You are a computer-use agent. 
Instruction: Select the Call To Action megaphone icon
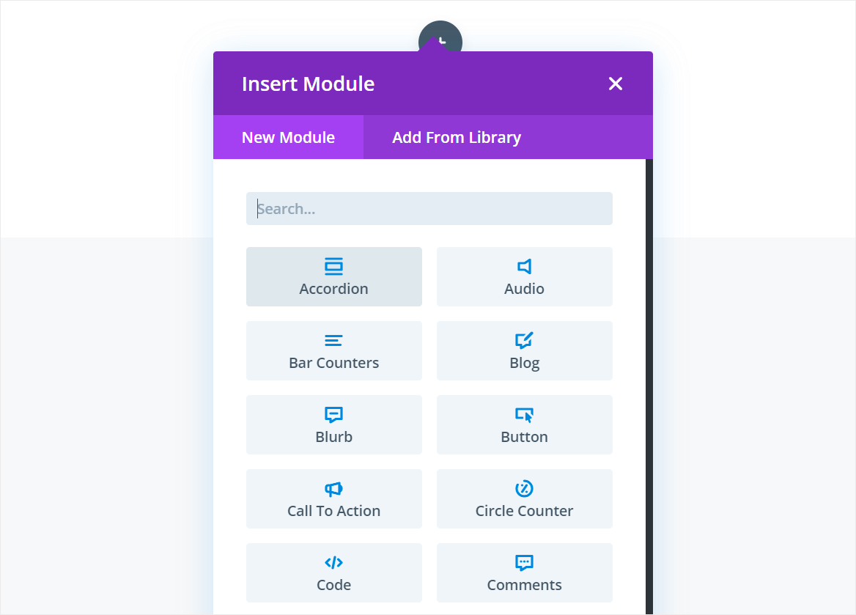[333, 488]
